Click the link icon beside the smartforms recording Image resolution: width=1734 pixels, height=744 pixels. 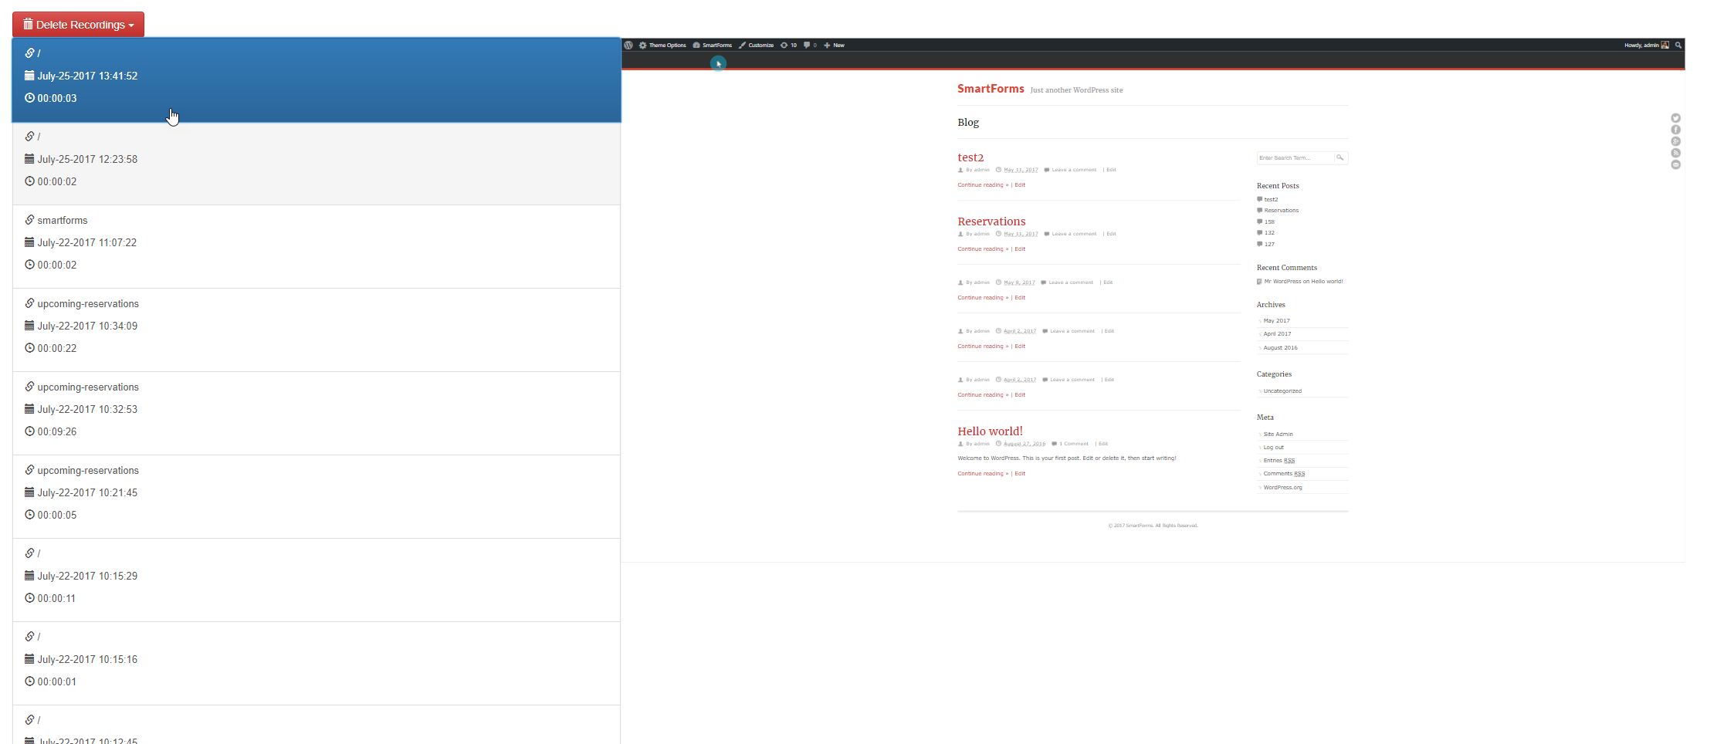[x=29, y=220]
